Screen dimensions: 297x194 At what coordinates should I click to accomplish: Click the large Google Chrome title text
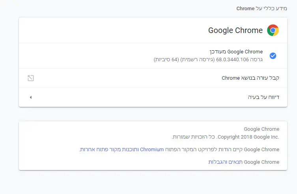235,31
